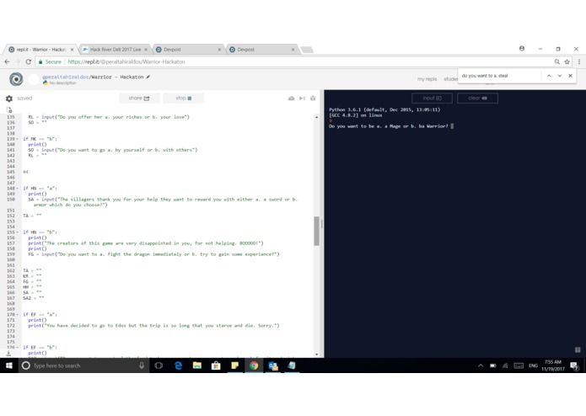Viewport: 586px width, 416px height.
Task: Jump to next find result
Action: pos(560,76)
